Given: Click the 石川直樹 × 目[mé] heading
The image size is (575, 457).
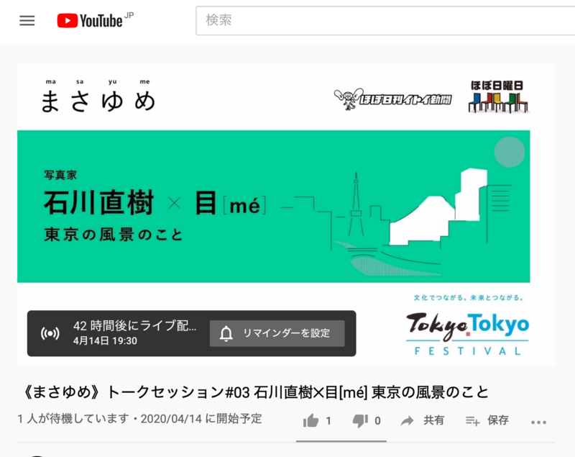Looking at the screenshot, I should (x=155, y=204).
